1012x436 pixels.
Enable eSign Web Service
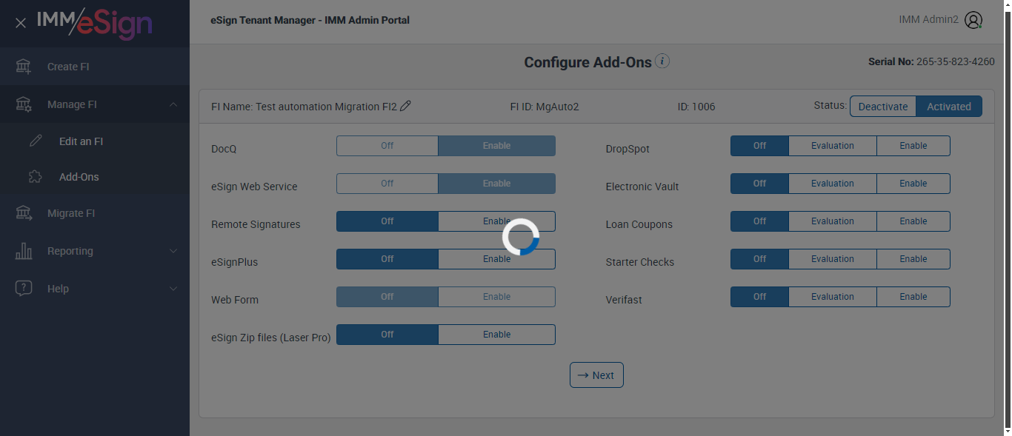[496, 184]
